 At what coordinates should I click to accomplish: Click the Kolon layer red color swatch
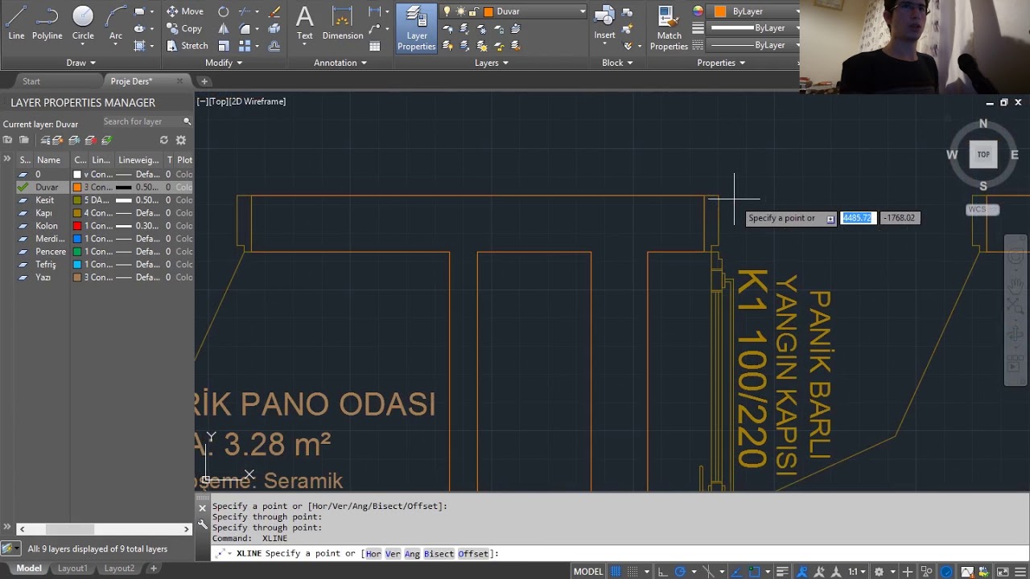[x=77, y=226]
